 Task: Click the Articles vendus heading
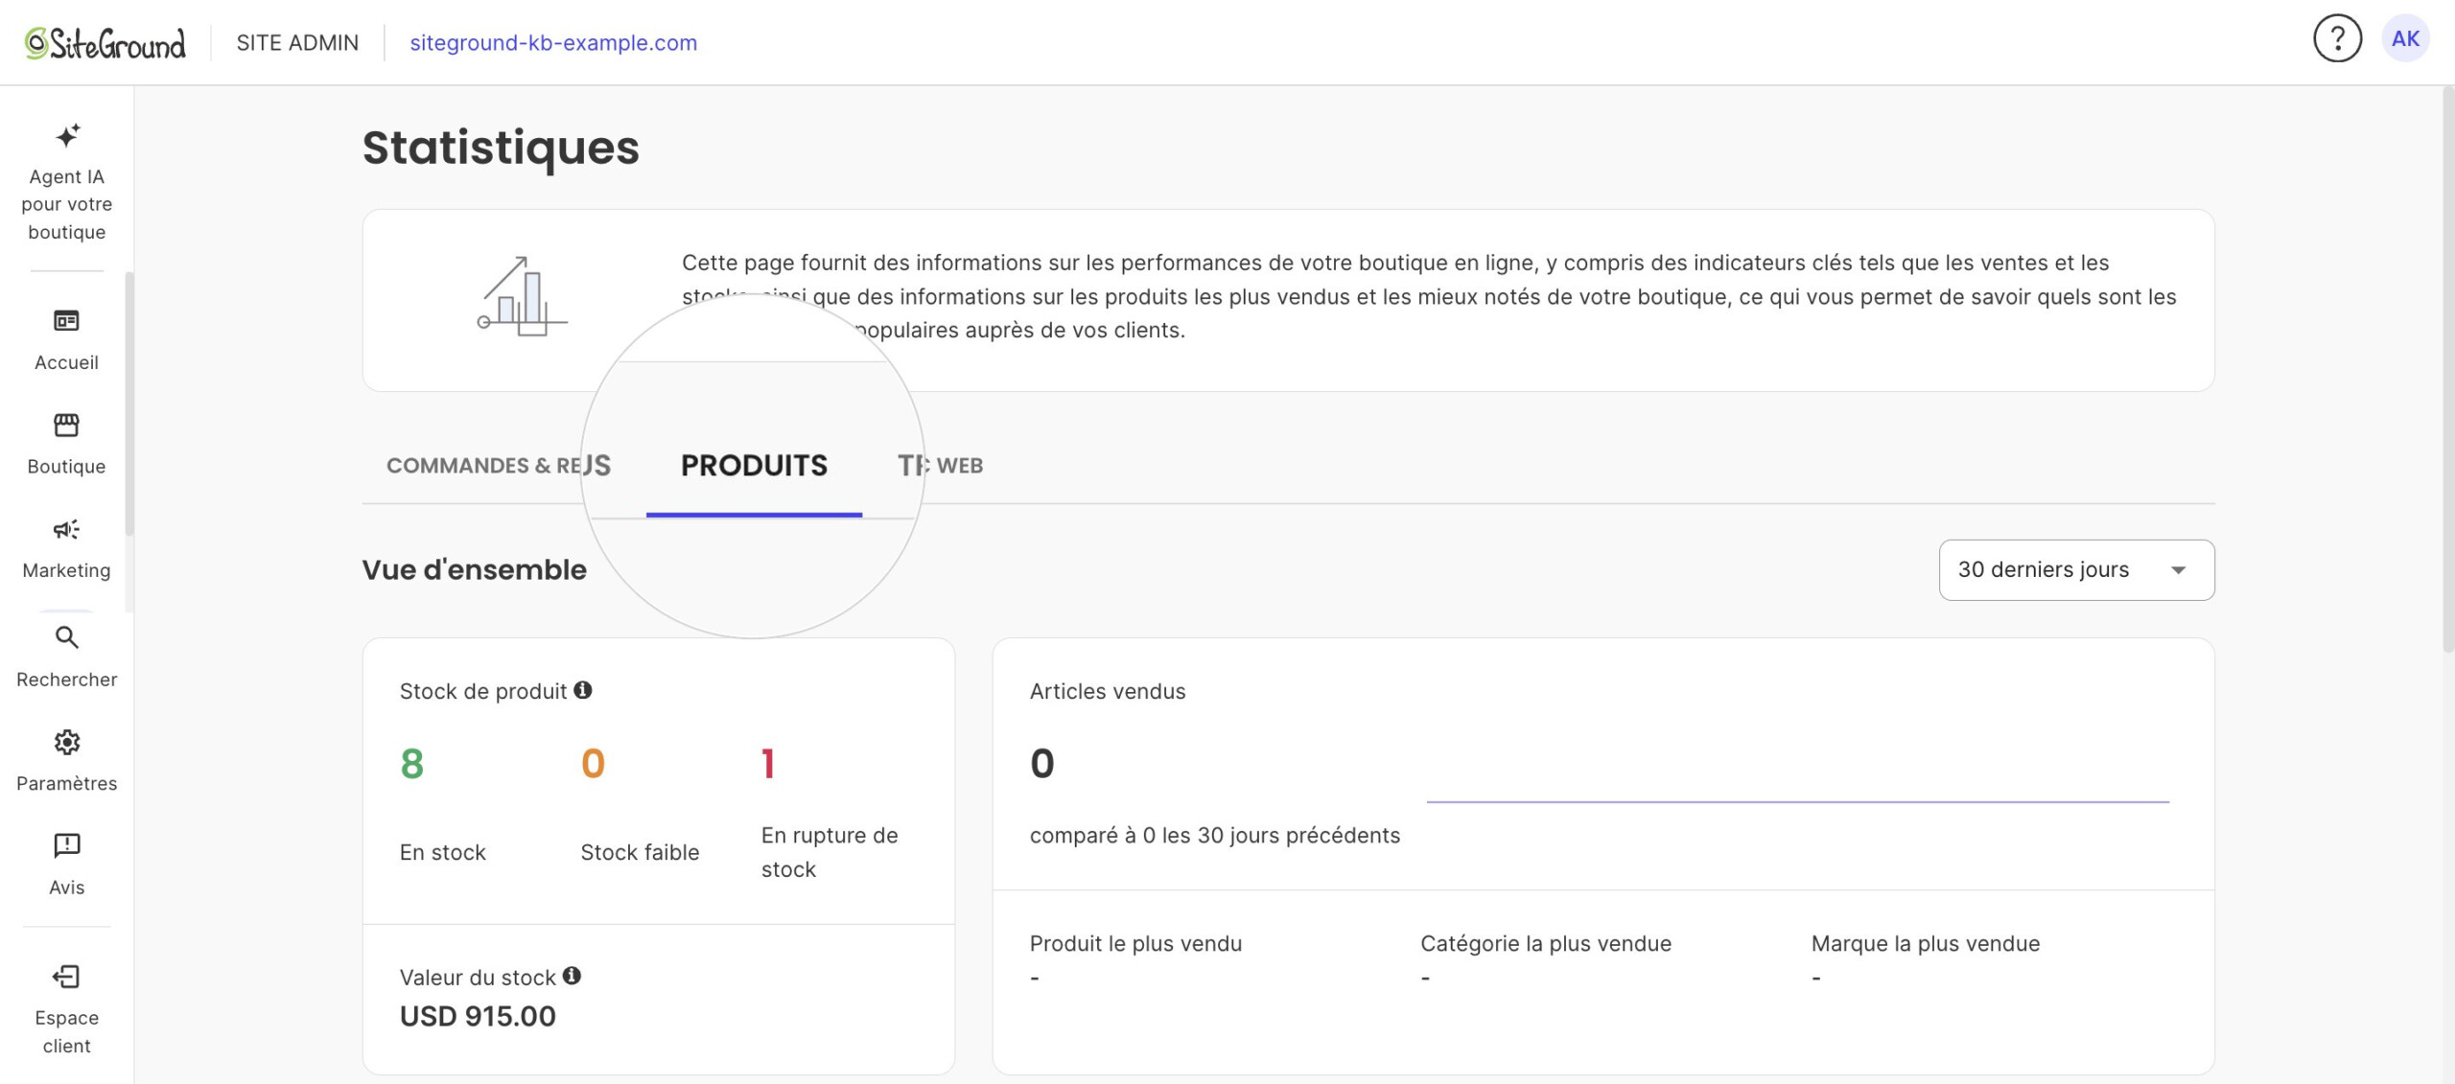(x=1108, y=691)
